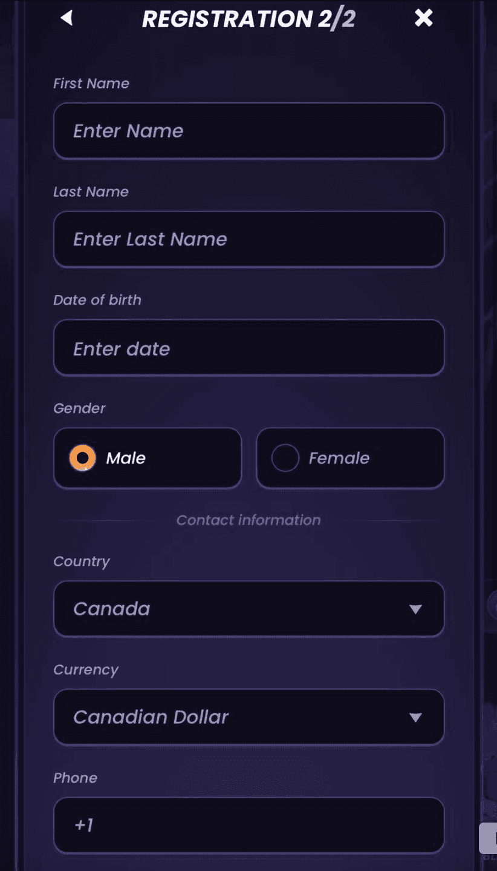This screenshot has height=871, width=497.
Task: Focus the phone field showing +1
Action: pos(248,825)
